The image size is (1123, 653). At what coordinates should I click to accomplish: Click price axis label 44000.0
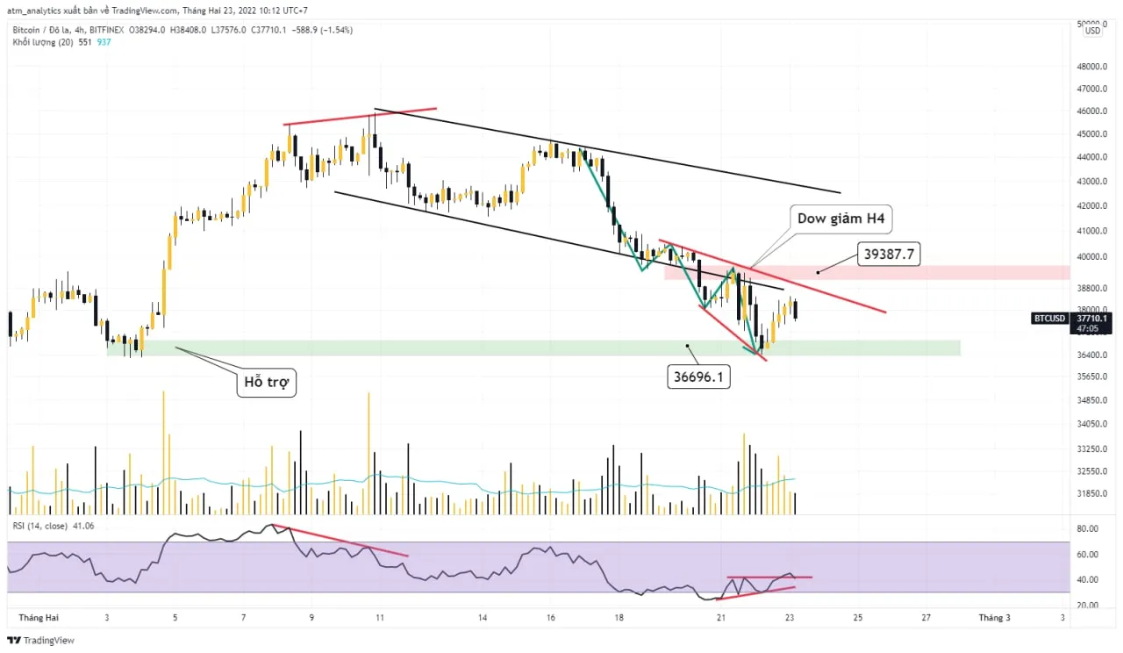click(x=1091, y=157)
